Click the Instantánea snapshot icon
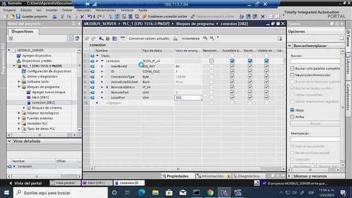This screenshot has height=198, width=352. pos(175,38)
